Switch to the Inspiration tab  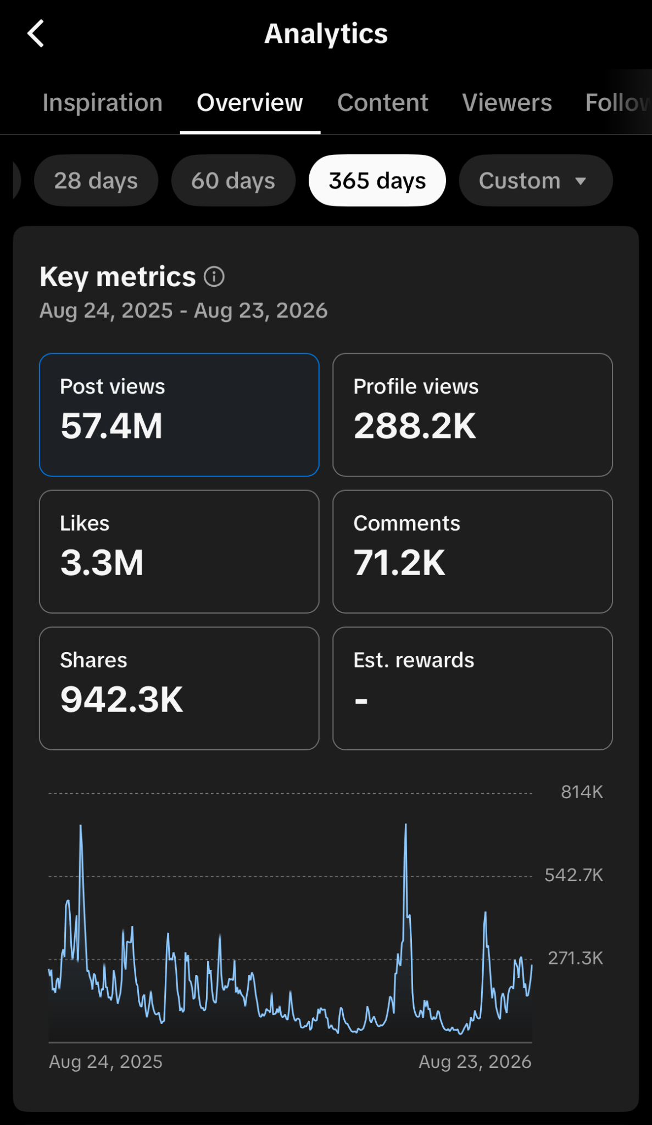[x=103, y=103]
